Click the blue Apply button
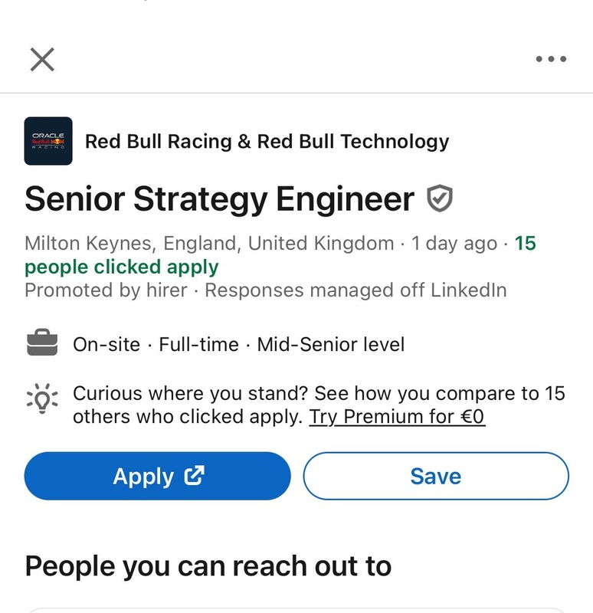The width and height of the screenshot is (593, 613). 158,476
